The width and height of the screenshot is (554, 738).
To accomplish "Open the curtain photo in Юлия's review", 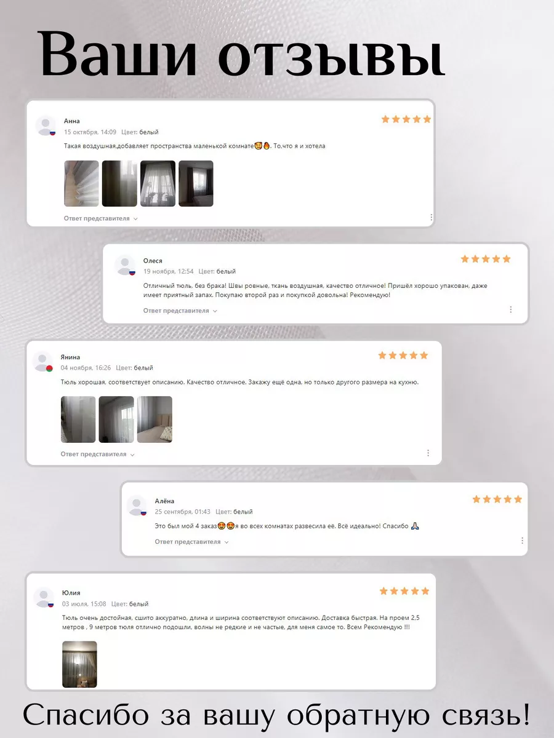I will pos(79,664).
